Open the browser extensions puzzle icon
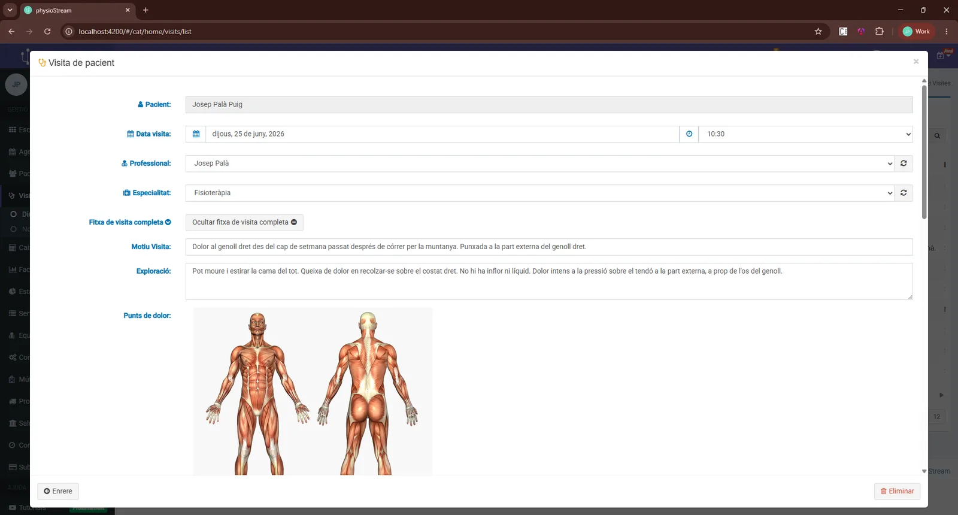 click(880, 31)
